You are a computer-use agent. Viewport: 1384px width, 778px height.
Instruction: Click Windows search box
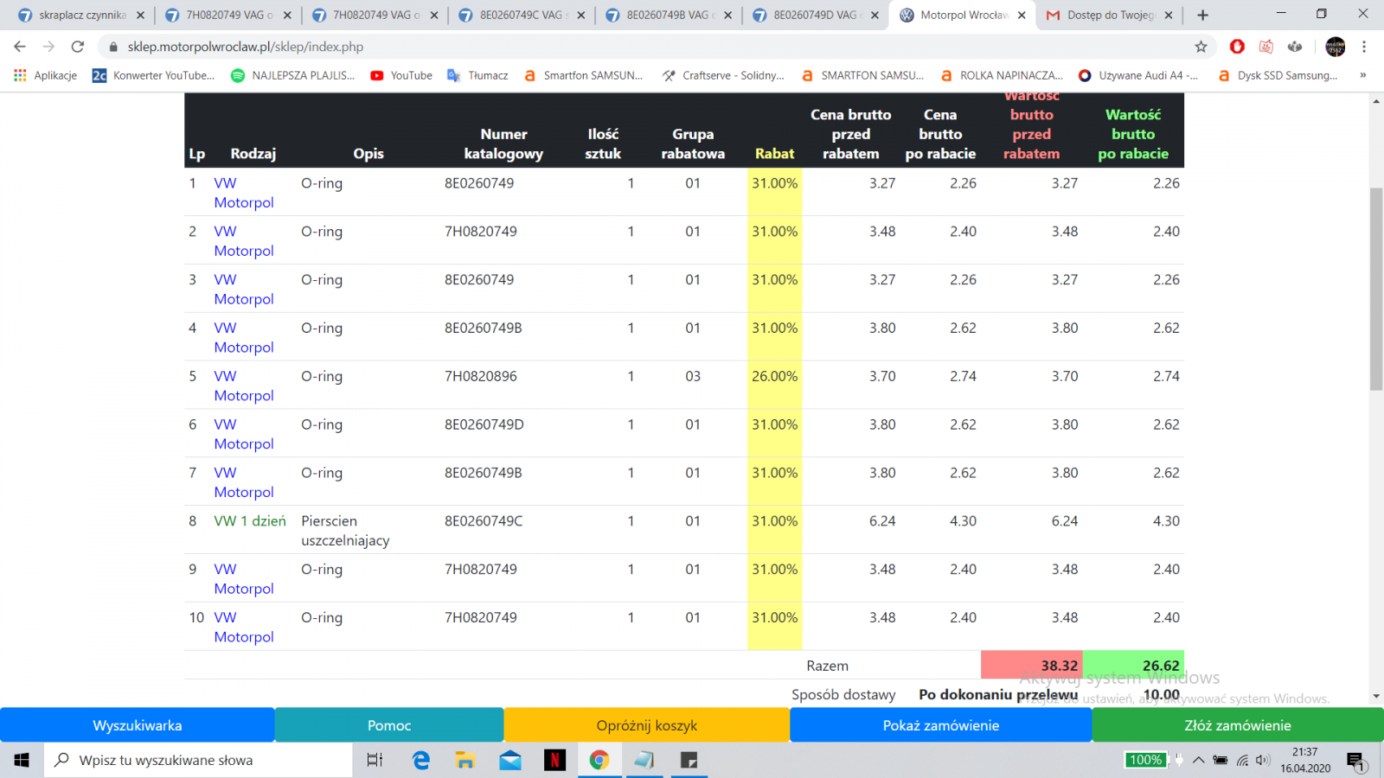(x=199, y=760)
